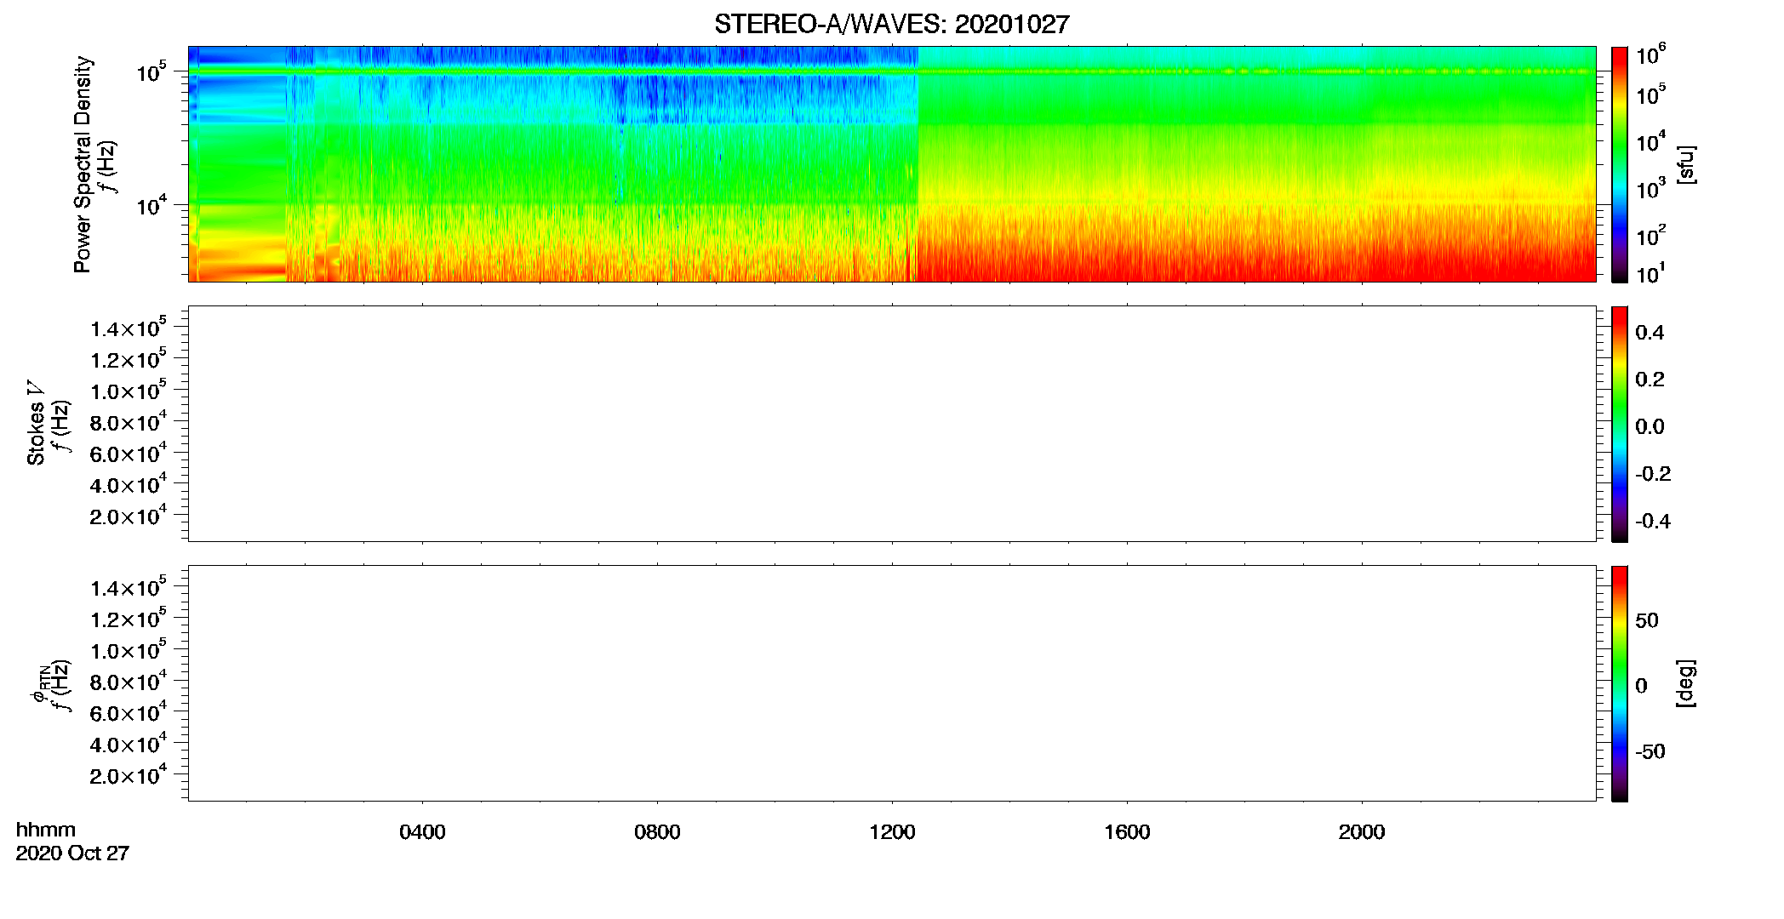Click the 0800 time tick label
The image size is (1784, 919).
tap(657, 832)
